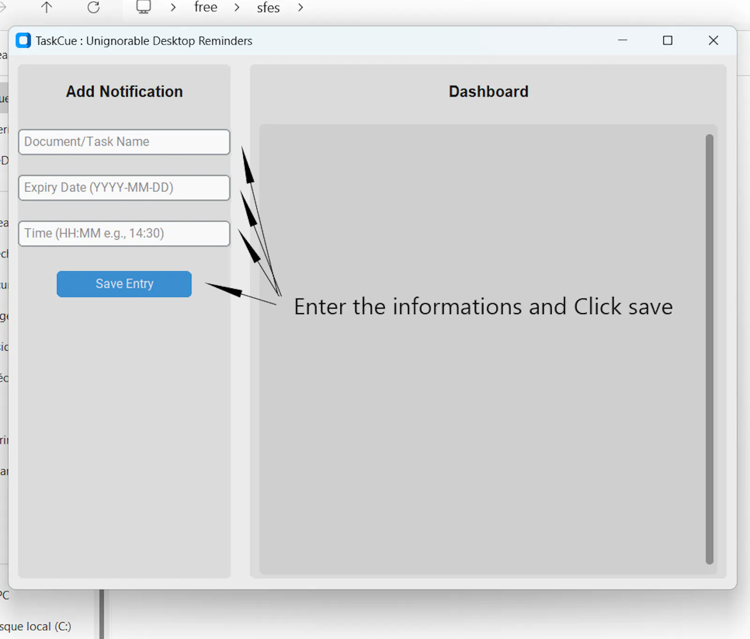Select the Time (HH:MM) input field

point(124,233)
